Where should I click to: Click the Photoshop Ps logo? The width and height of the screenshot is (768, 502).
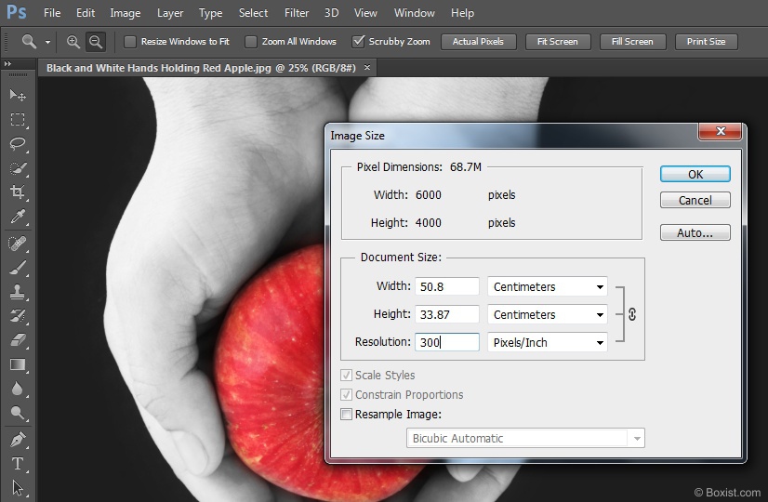click(16, 12)
